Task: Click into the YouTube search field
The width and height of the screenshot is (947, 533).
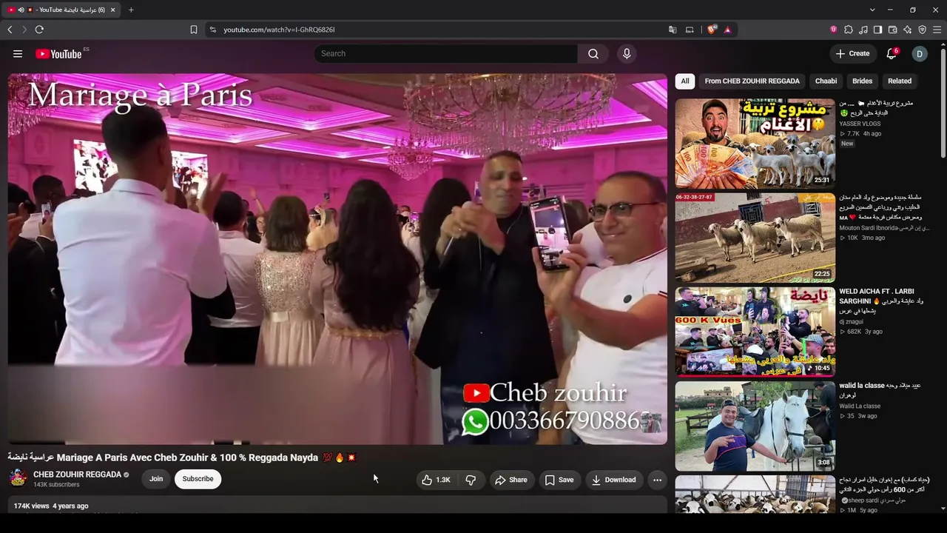Action: point(445,53)
